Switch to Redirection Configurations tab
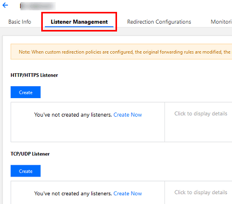The width and height of the screenshot is (232, 204). (x=159, y=22)
